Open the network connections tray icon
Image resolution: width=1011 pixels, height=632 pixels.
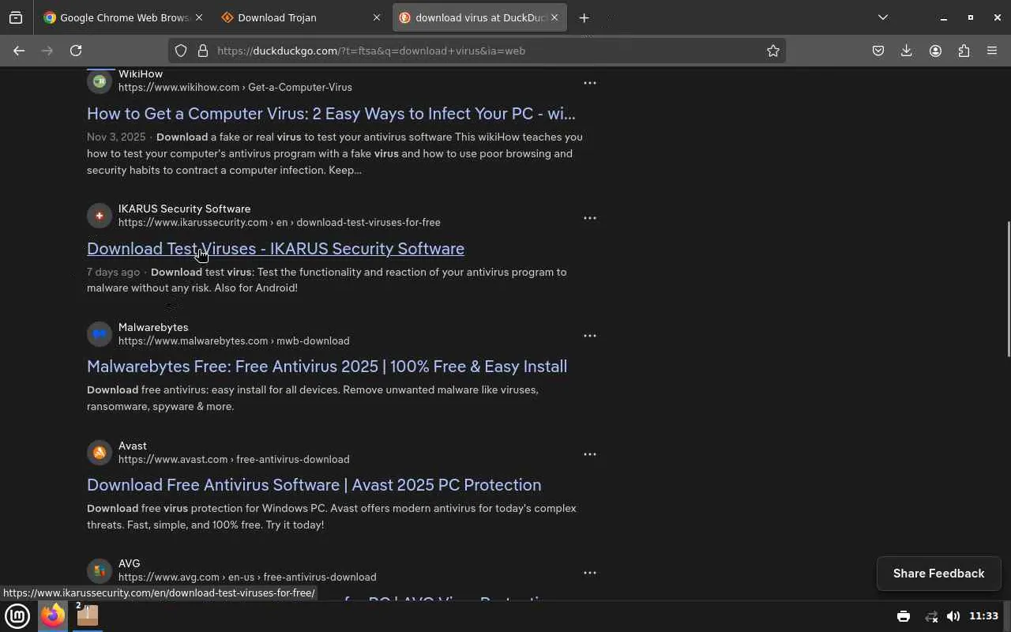click(x=932, y=616)
